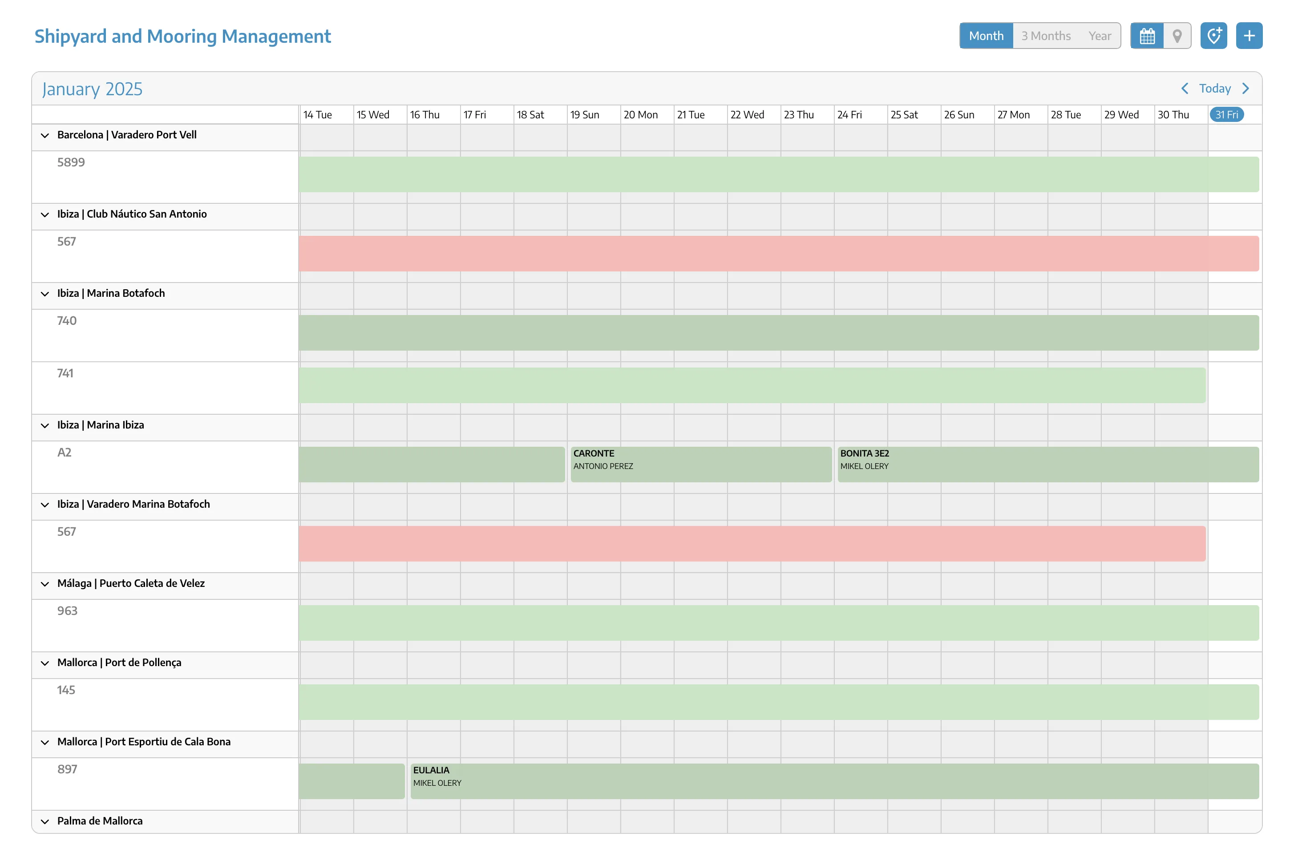1294x865 pixels.
Task: Collapse Málaga | Puerto Caleta de Velez
Action: coord(45,584)
